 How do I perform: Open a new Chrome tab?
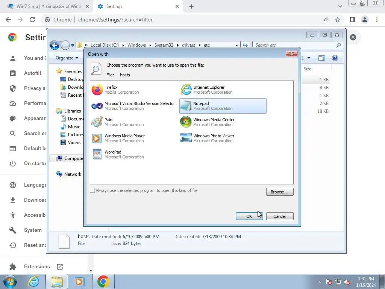[x=191, y=6]
